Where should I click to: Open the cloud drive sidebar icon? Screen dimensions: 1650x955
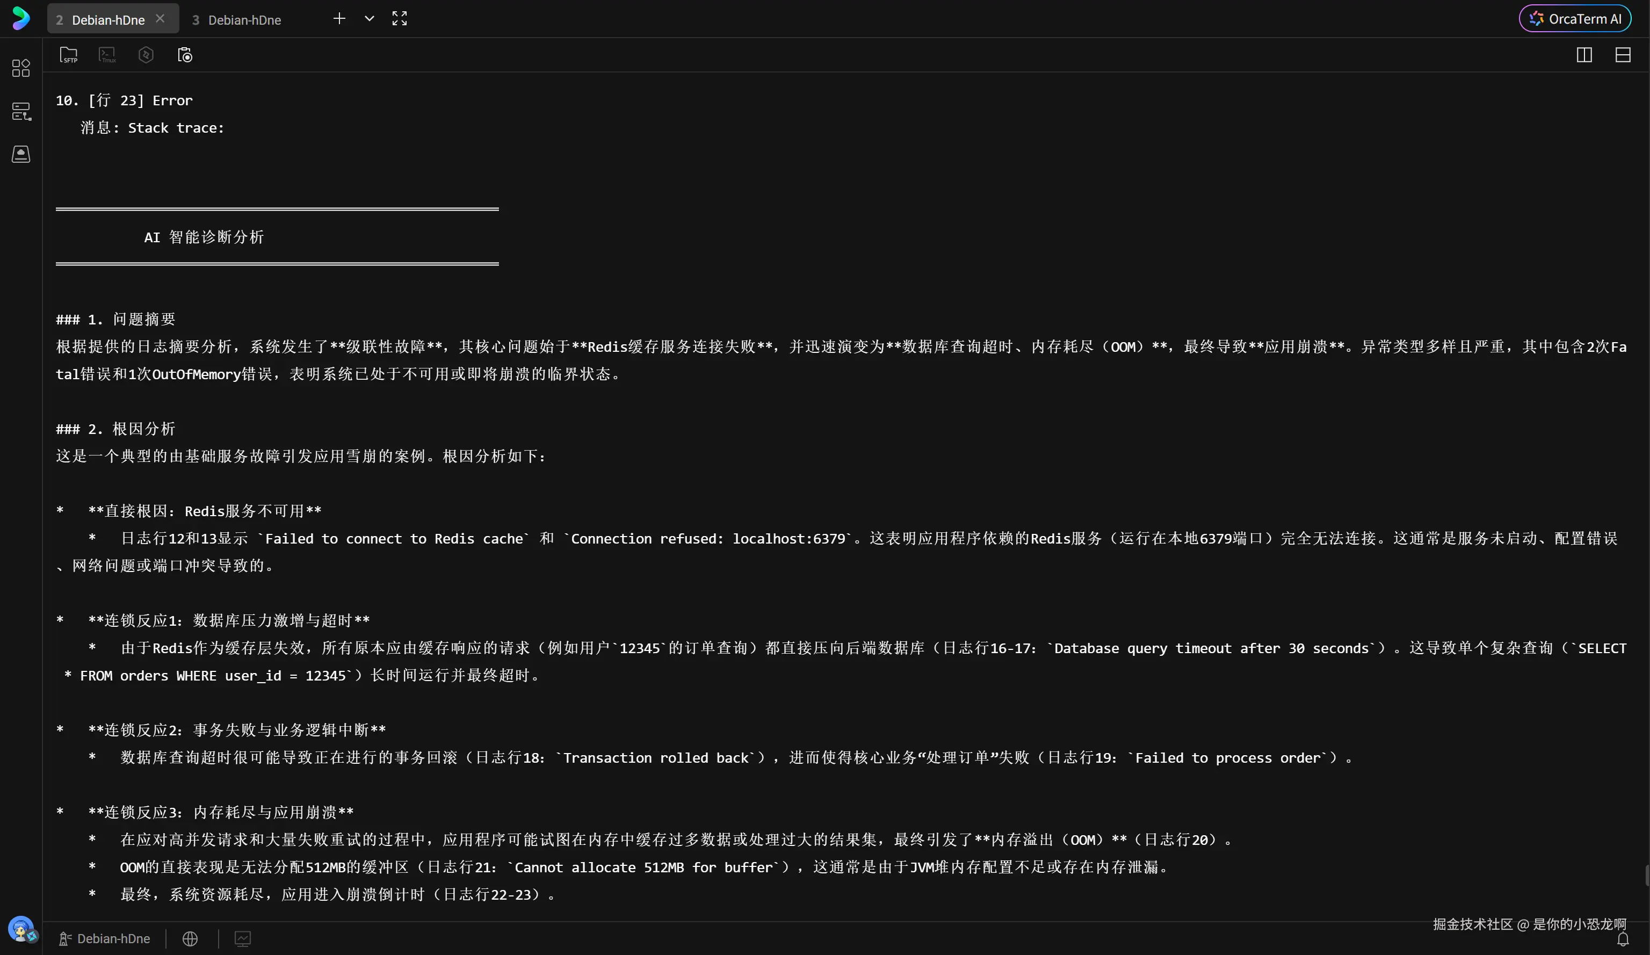pos(21,154)
